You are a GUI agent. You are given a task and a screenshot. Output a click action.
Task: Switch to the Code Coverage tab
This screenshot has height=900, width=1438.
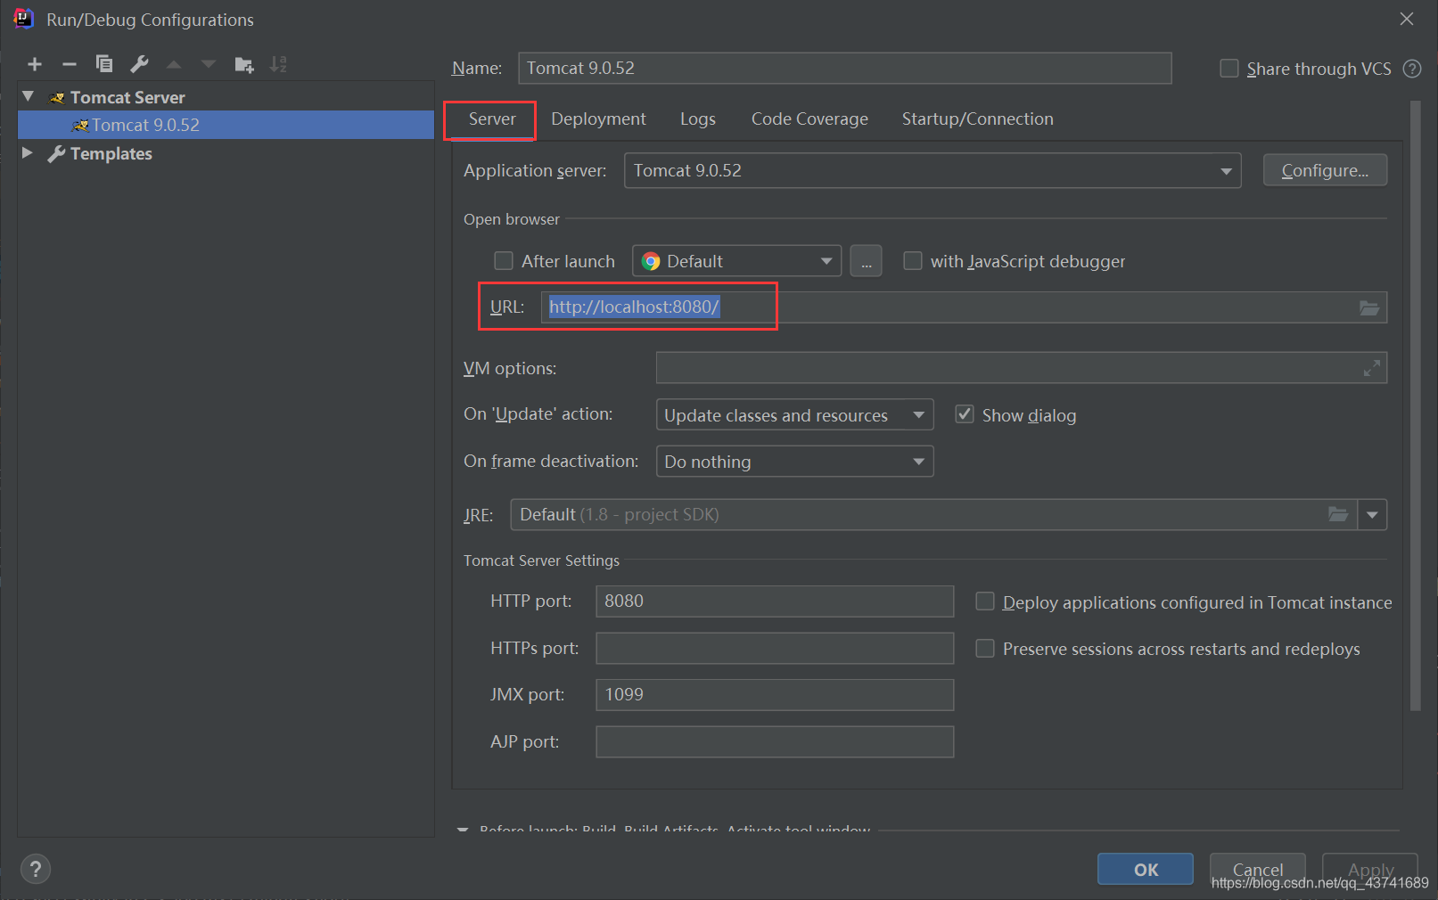(809, 119)
